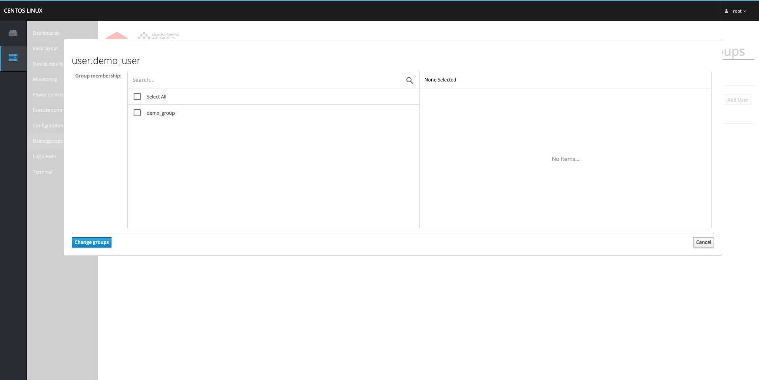Click the demo_group label text
Image resolution: width=759 pixels, height=380 pixels.
pyautogui.click(x=160, y=113)
